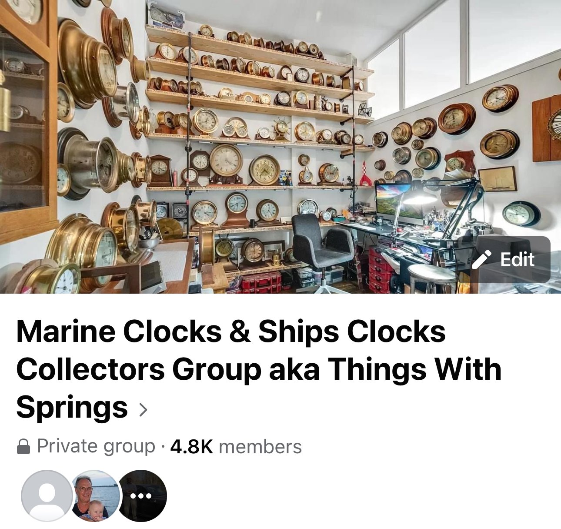561x529 pixels.
Task: Click the framed ship picture on wall
Action: 498,179
